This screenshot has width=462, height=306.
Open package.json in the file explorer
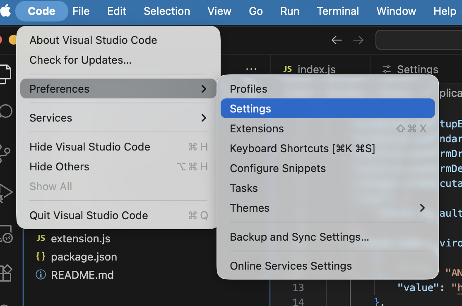[84, 257]
